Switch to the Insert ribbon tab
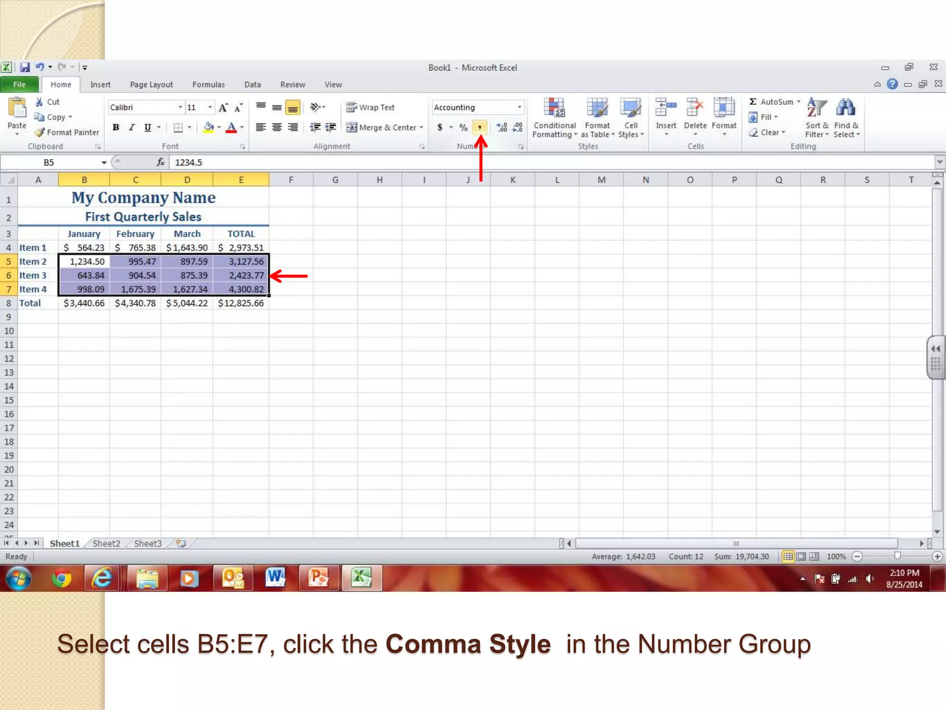The width and height of the screenshot is (946, 710). coord(100,85)
